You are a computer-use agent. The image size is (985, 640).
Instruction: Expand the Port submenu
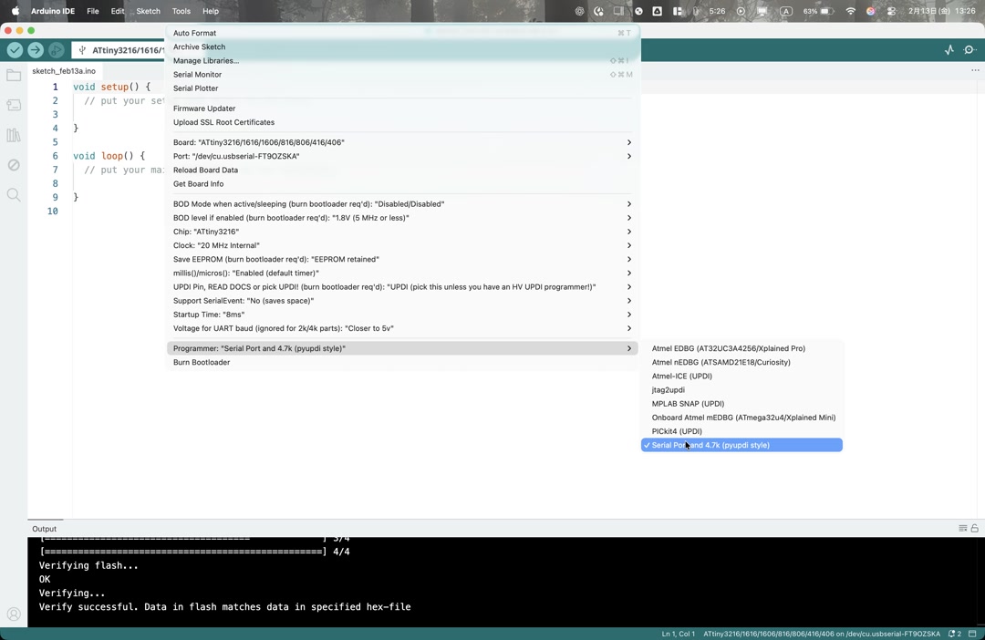point(403,156)
